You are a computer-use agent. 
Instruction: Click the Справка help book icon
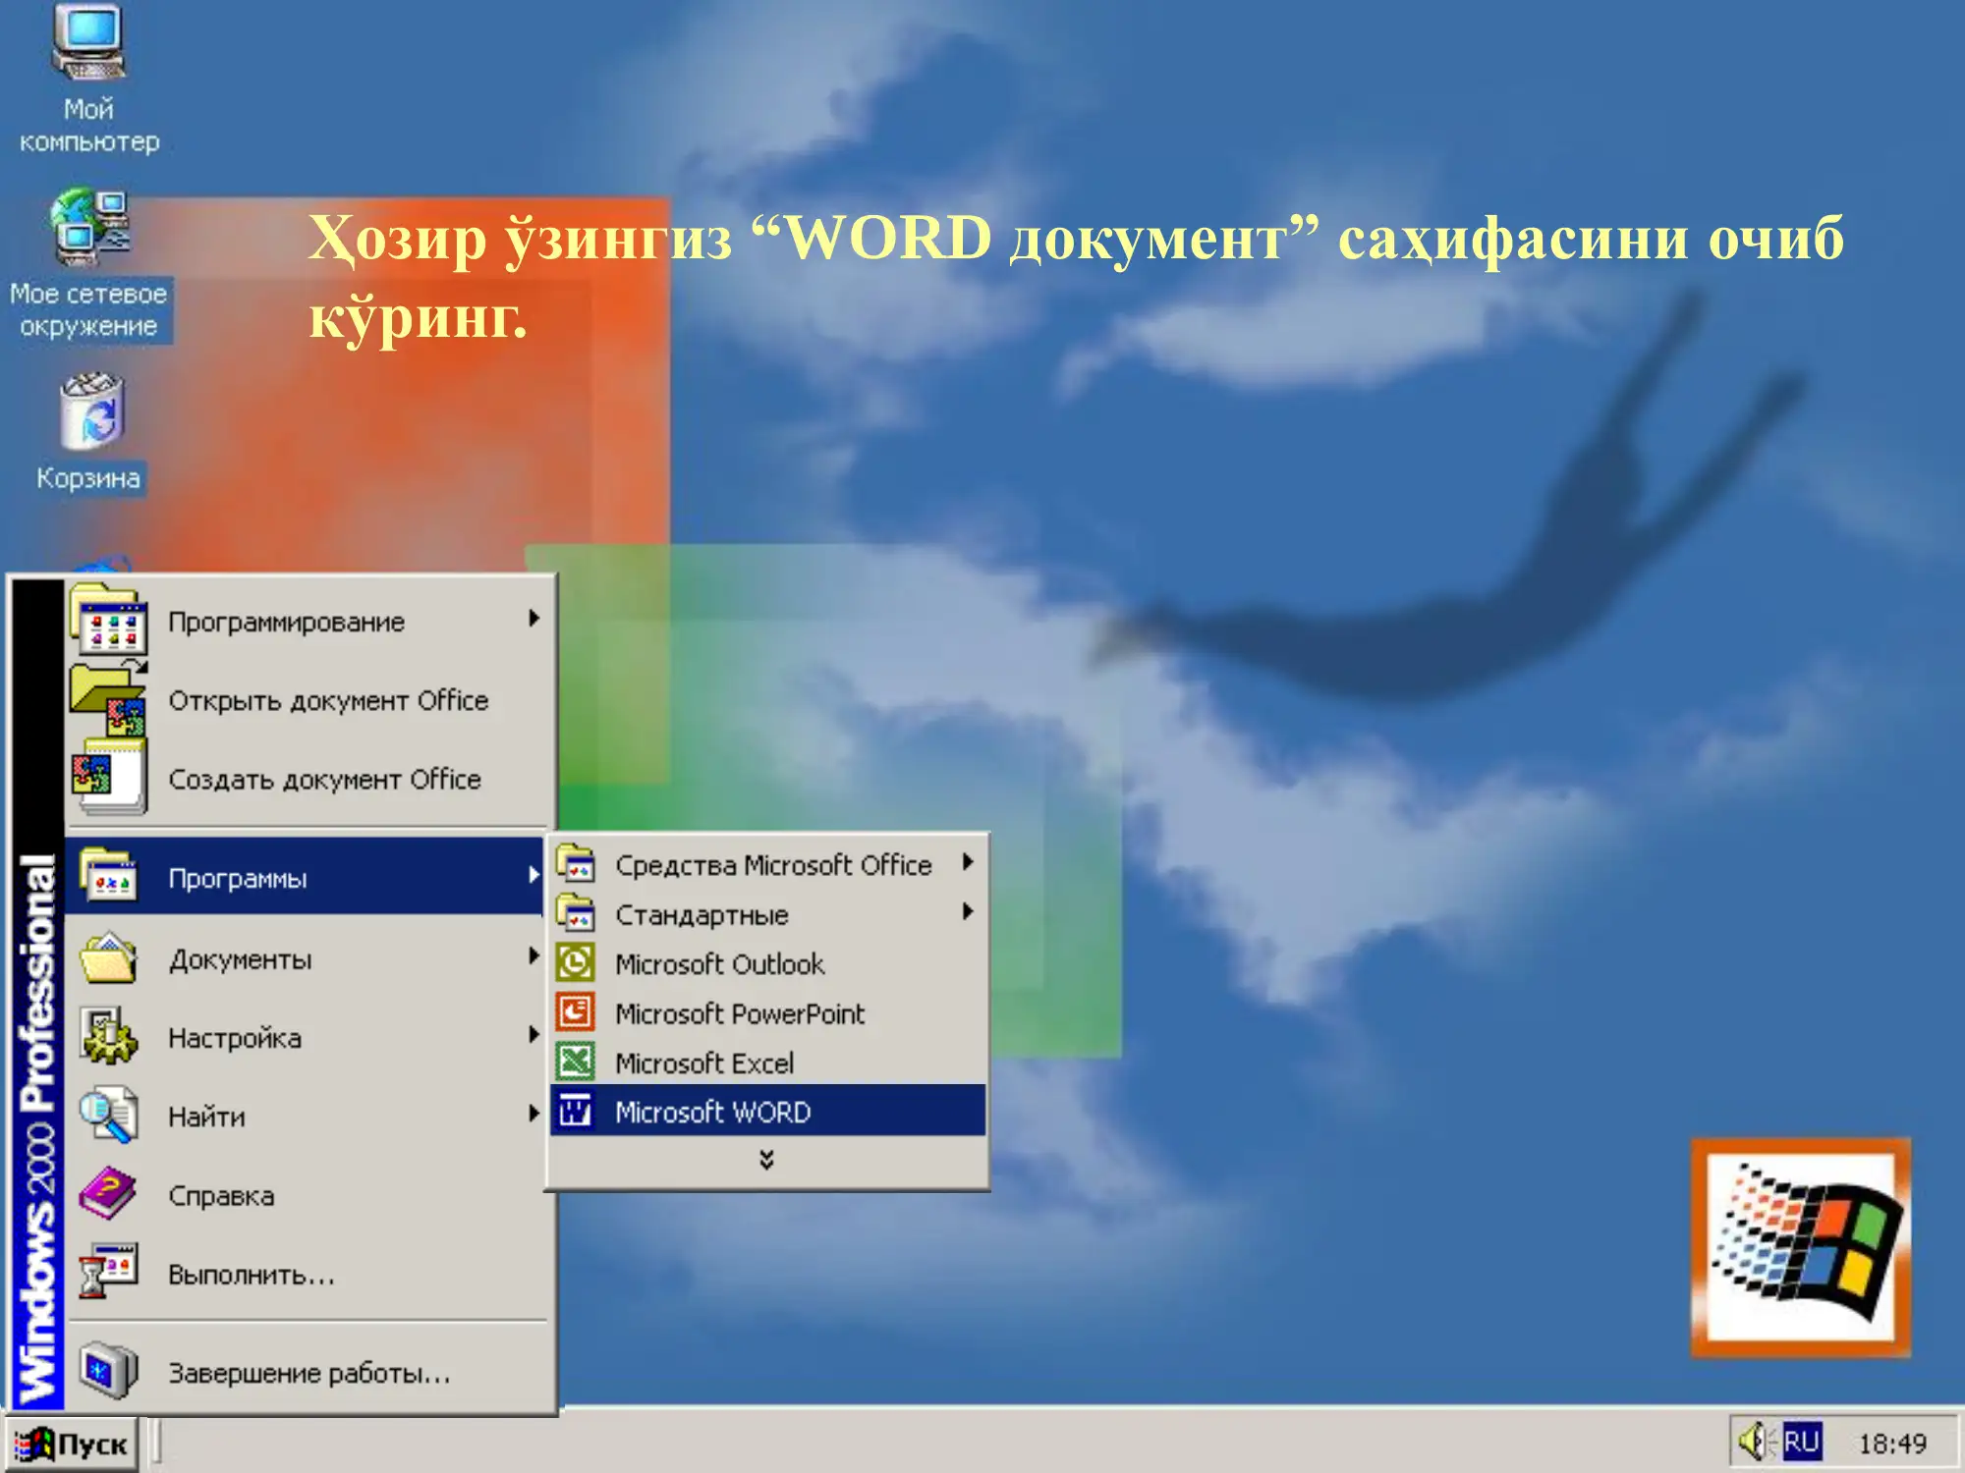coord(109,1193)
